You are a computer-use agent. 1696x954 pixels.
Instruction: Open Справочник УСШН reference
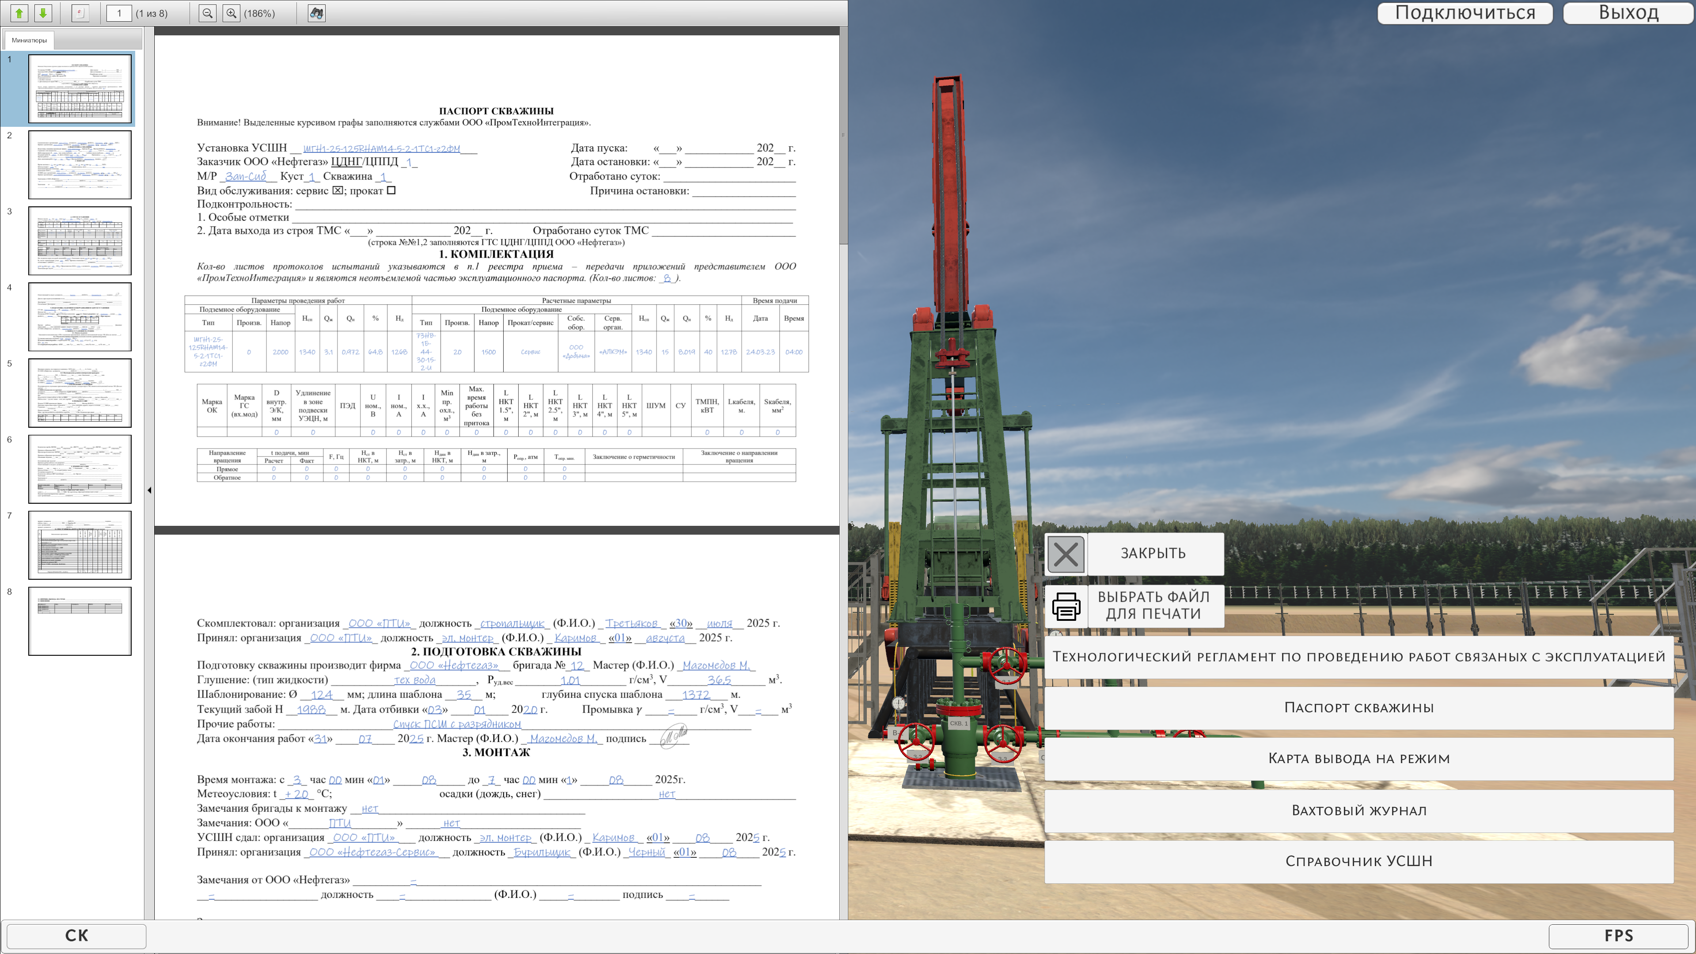click(x=1358, y=861)
